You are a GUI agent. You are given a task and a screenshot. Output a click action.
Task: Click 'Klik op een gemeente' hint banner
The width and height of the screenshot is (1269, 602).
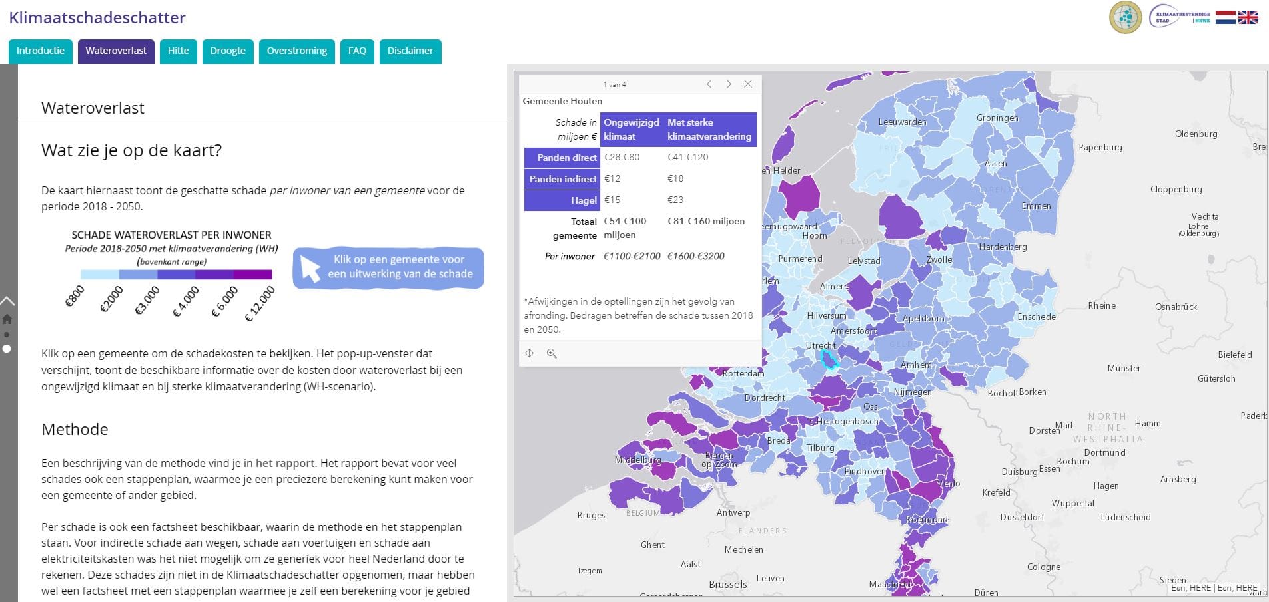[388, 267]
